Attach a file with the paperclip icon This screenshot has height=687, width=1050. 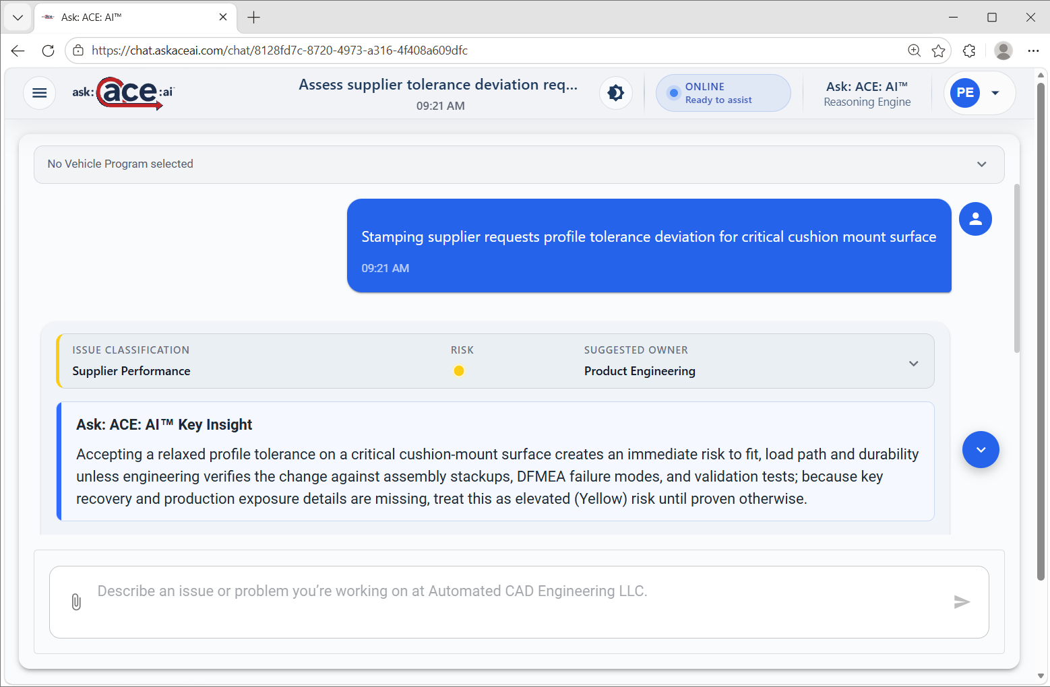[x=76, y=601]
